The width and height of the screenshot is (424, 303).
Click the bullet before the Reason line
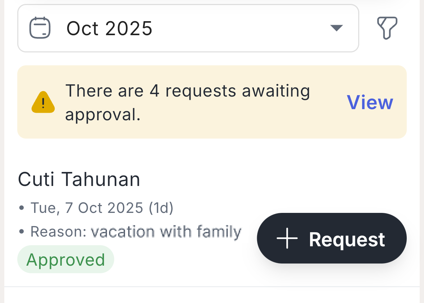[x=22, y=232]
